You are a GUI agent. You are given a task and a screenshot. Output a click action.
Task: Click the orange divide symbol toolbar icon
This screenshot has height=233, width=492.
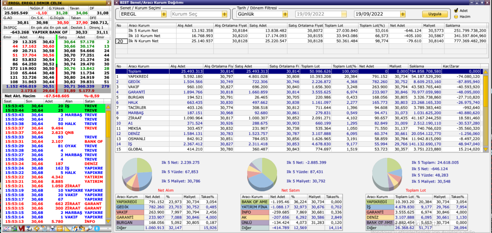point(60,229)
